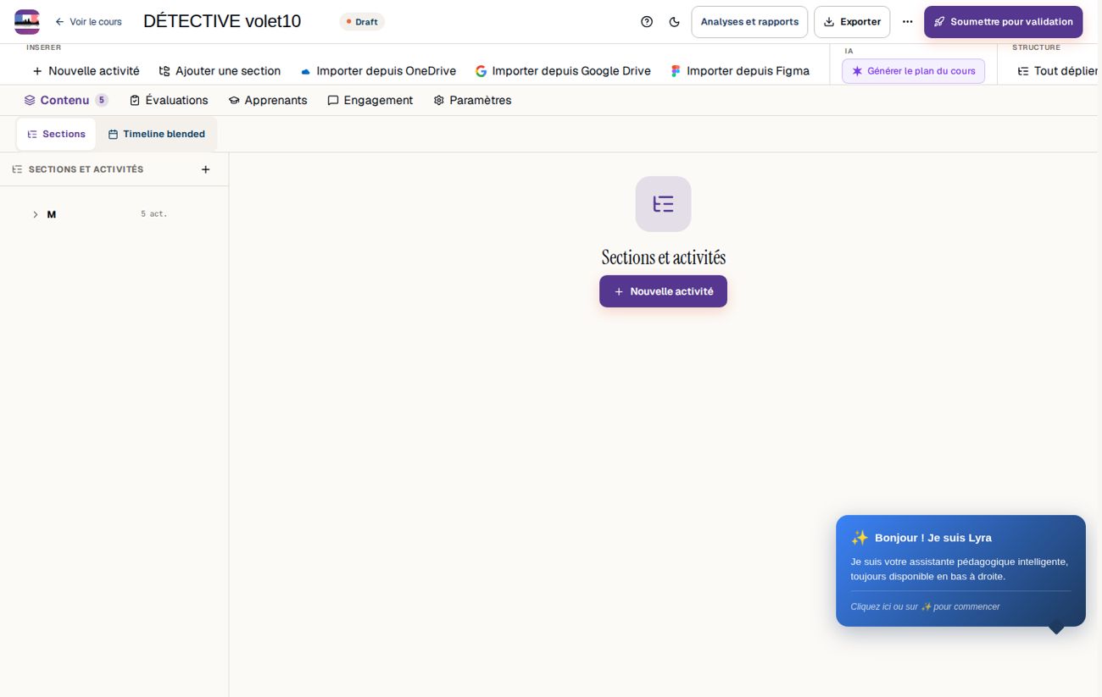Screen dimensions: 1102x697
Task: Select the Sections view toggle
Action: [x=56, y=134]
